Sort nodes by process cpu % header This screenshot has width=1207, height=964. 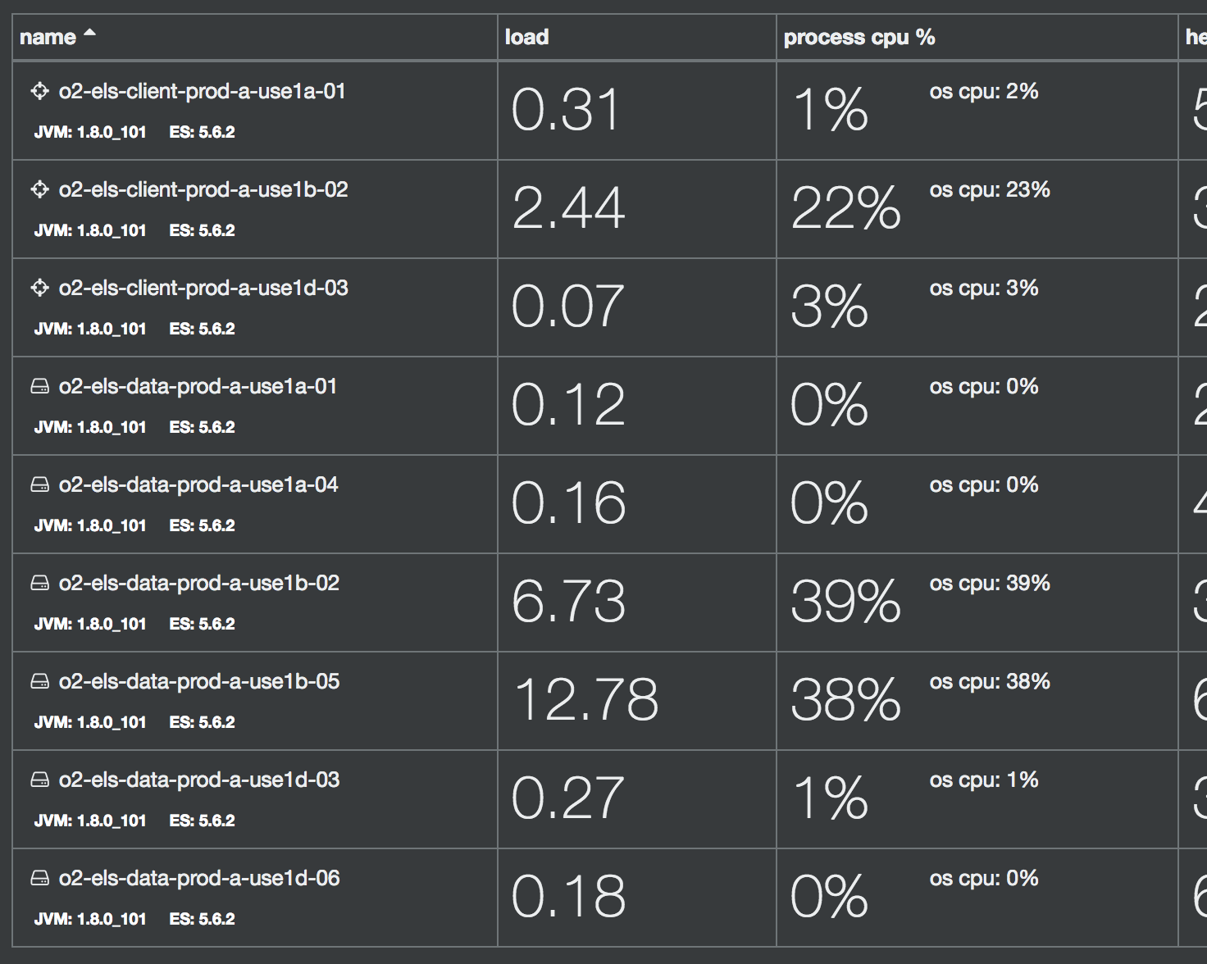click(859, 37)
